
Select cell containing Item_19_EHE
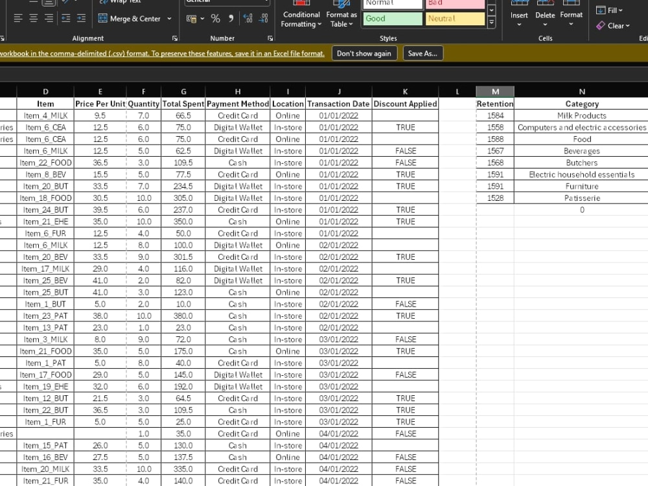45,386
